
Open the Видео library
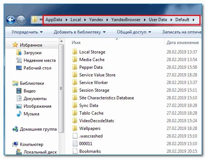pos(29,91)
